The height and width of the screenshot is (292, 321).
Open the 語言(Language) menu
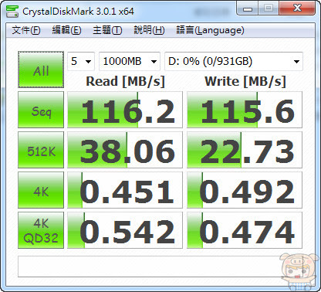(210, 30)
